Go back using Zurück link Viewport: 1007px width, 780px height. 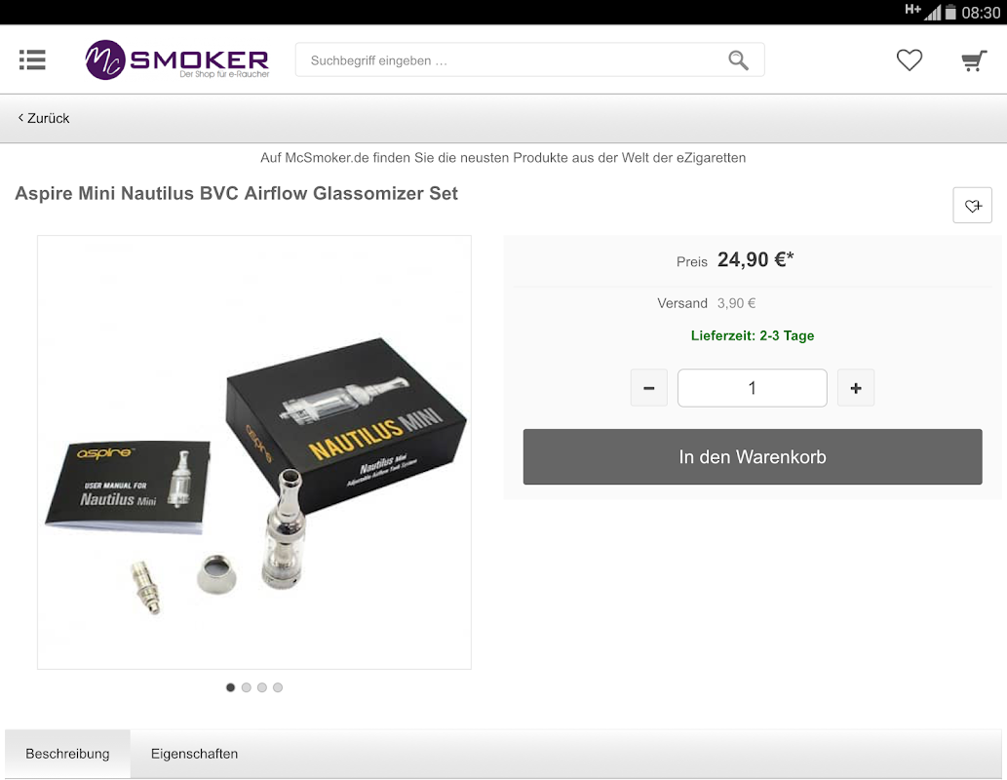44,118
